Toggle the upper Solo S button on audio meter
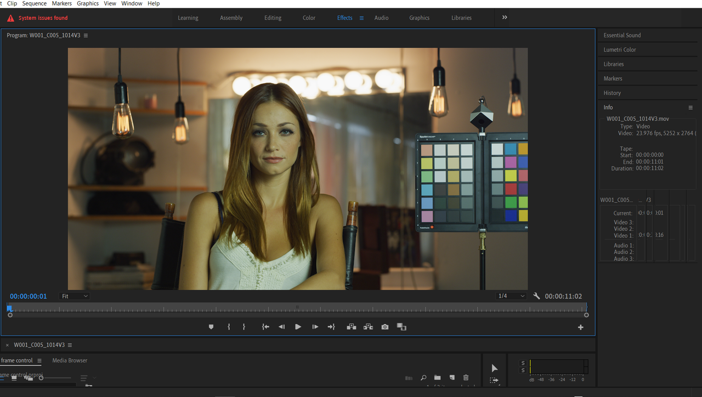Screen dimensions: 702x397 tap(523, 363)
